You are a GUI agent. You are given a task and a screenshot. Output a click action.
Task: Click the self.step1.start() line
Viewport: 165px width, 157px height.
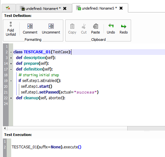pyautogui.click(x=36, y=86)
